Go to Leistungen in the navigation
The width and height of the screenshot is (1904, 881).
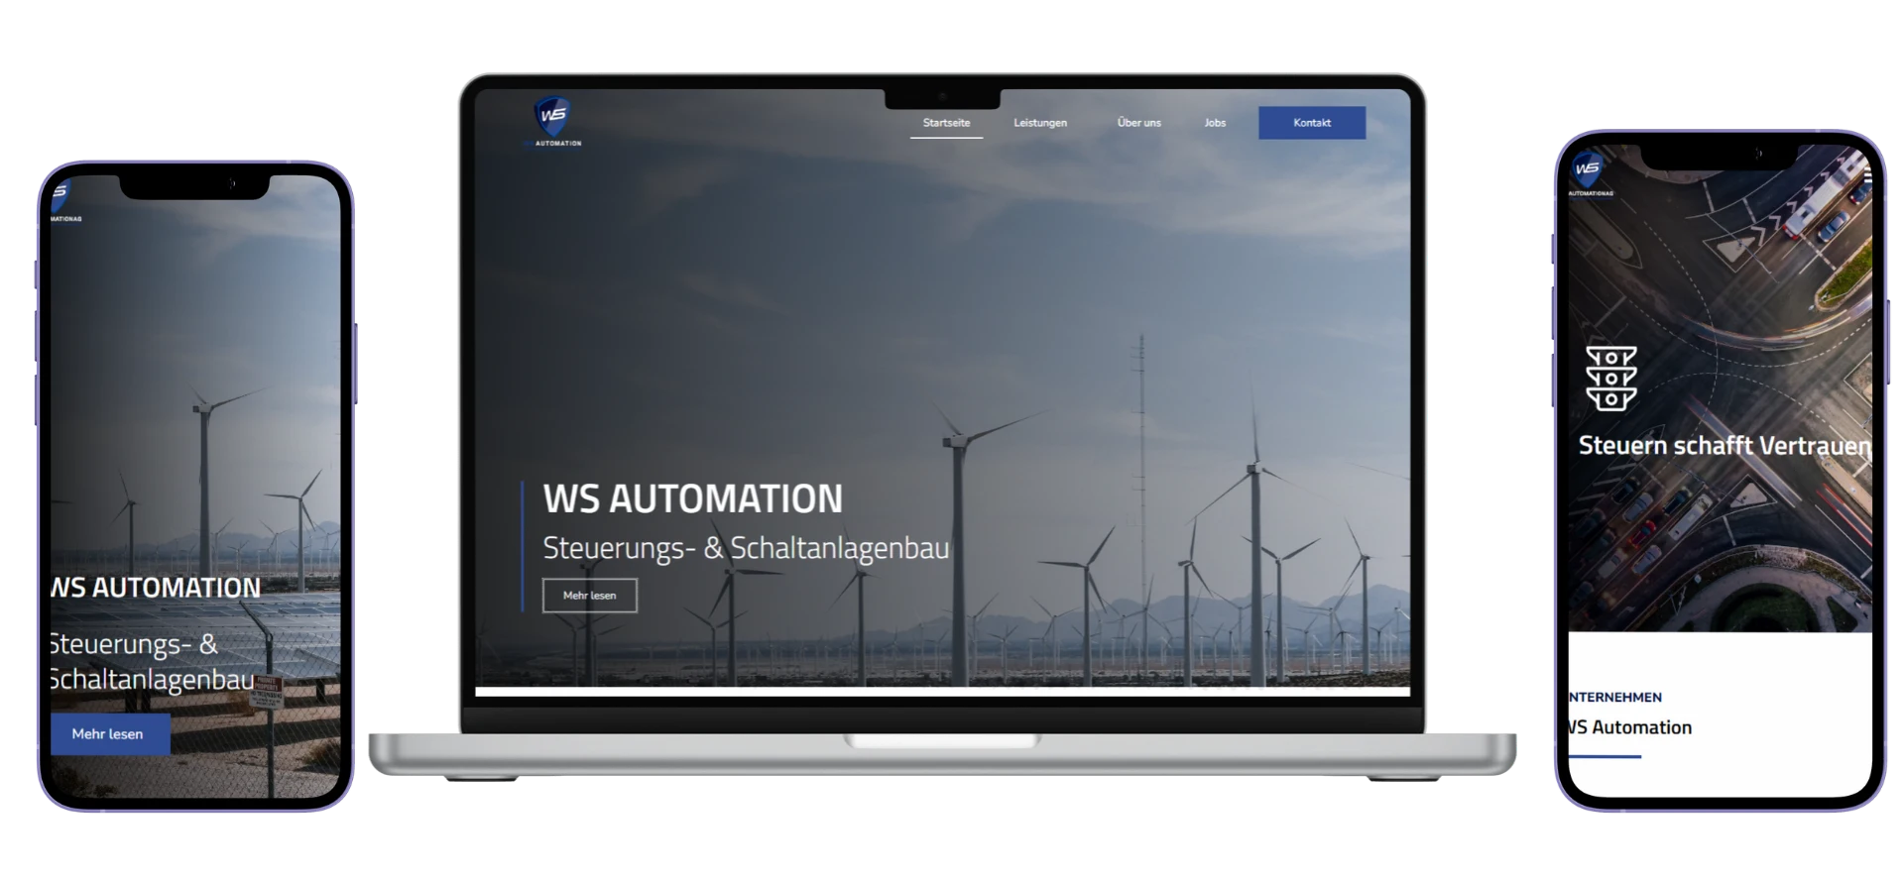pyautogui.click(x=1040, y=123)
